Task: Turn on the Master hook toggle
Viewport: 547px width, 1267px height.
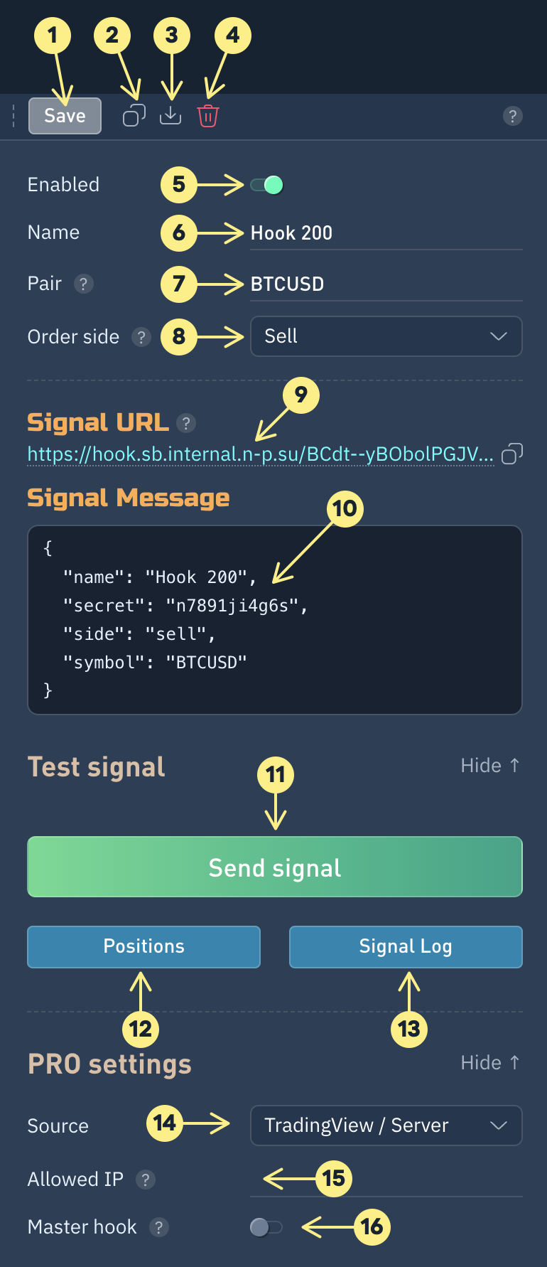Action: (x=266, y=1227)
